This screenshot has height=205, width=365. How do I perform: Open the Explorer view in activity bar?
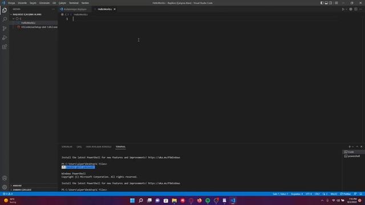(5, 10)
